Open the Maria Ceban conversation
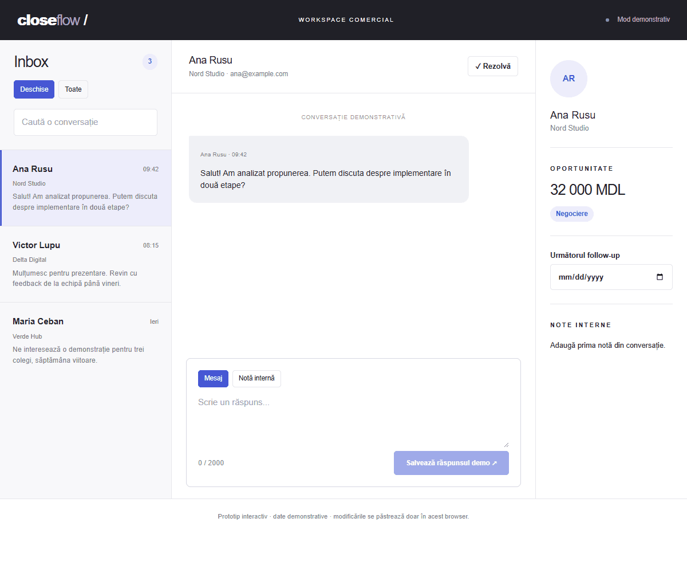The image size is (687, 573). coord(86,340)
